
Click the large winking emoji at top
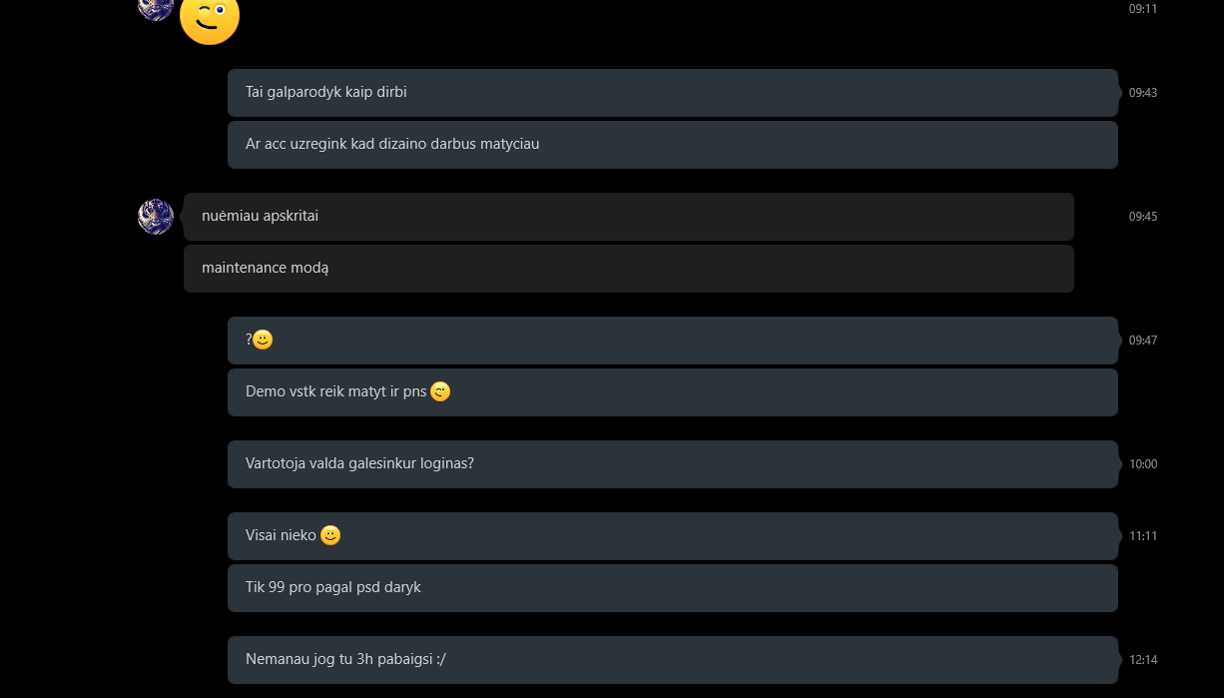[x=210, y=17]
